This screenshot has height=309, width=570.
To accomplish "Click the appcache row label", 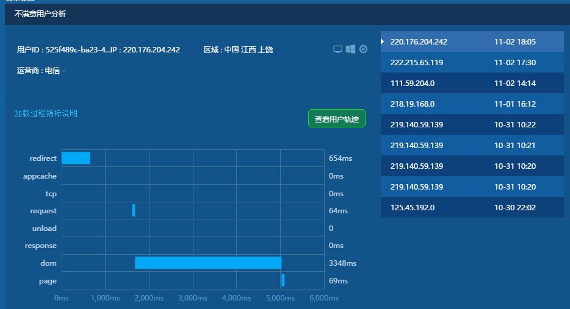I will coord(40,176).
